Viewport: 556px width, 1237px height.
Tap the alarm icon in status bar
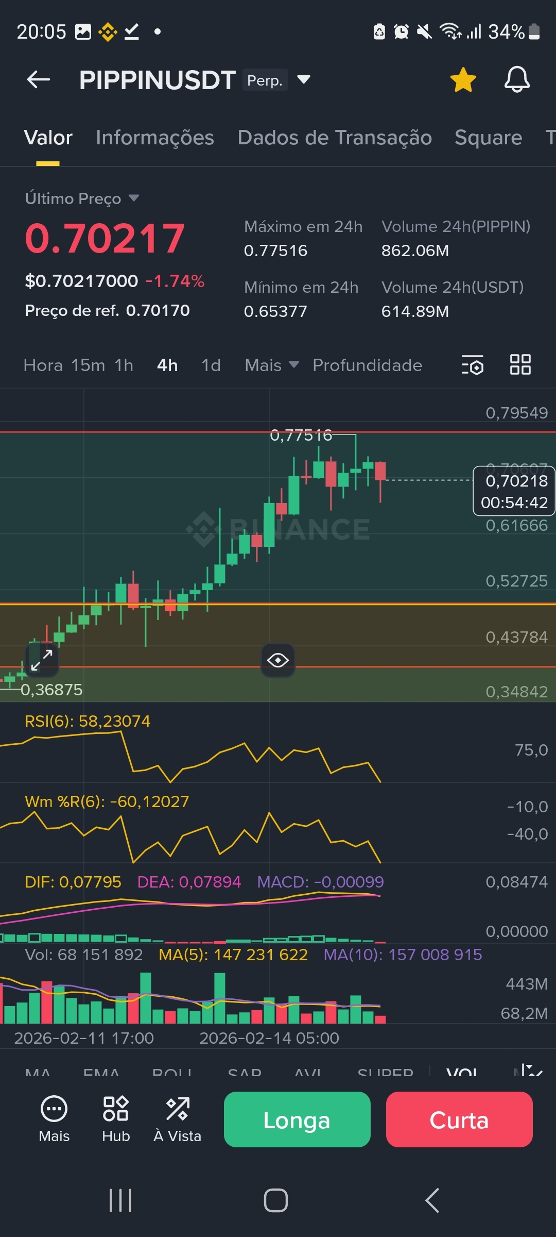click(401, 32)
